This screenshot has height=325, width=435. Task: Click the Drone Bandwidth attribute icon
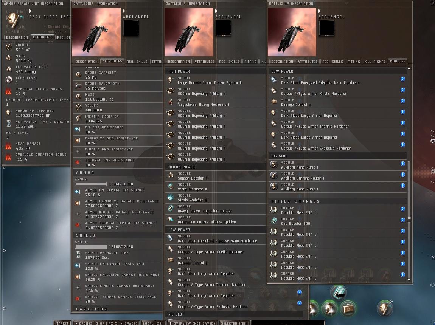[x=78, y=86]
